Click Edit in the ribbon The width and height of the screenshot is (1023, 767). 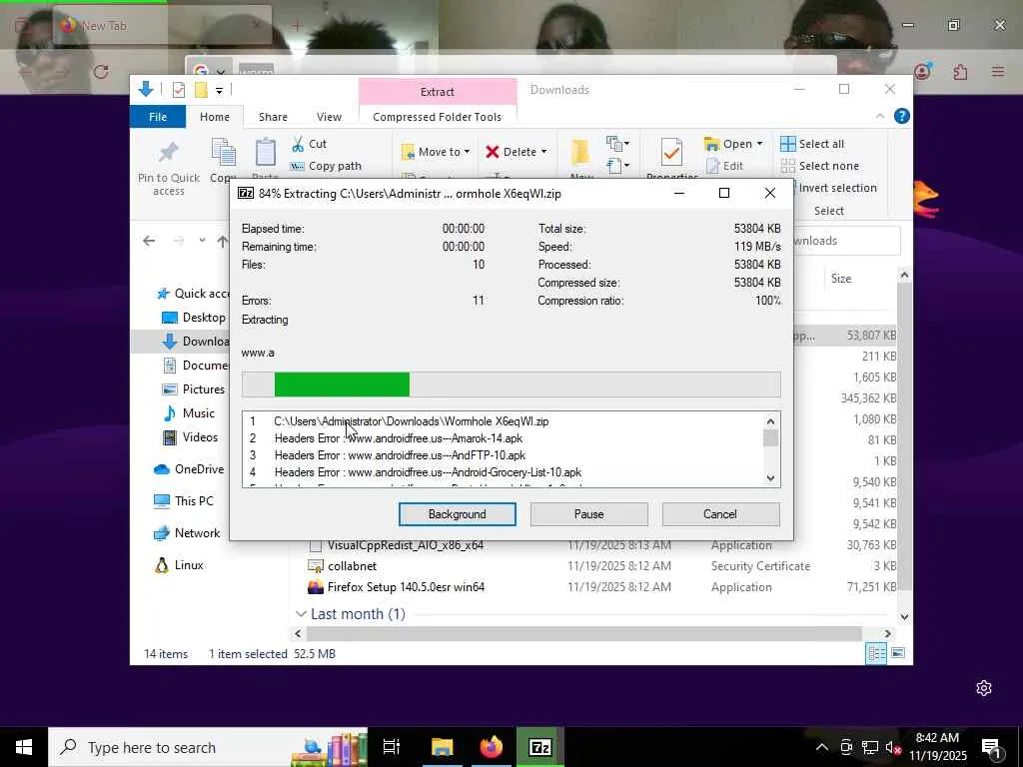click(x=724, y=166)
